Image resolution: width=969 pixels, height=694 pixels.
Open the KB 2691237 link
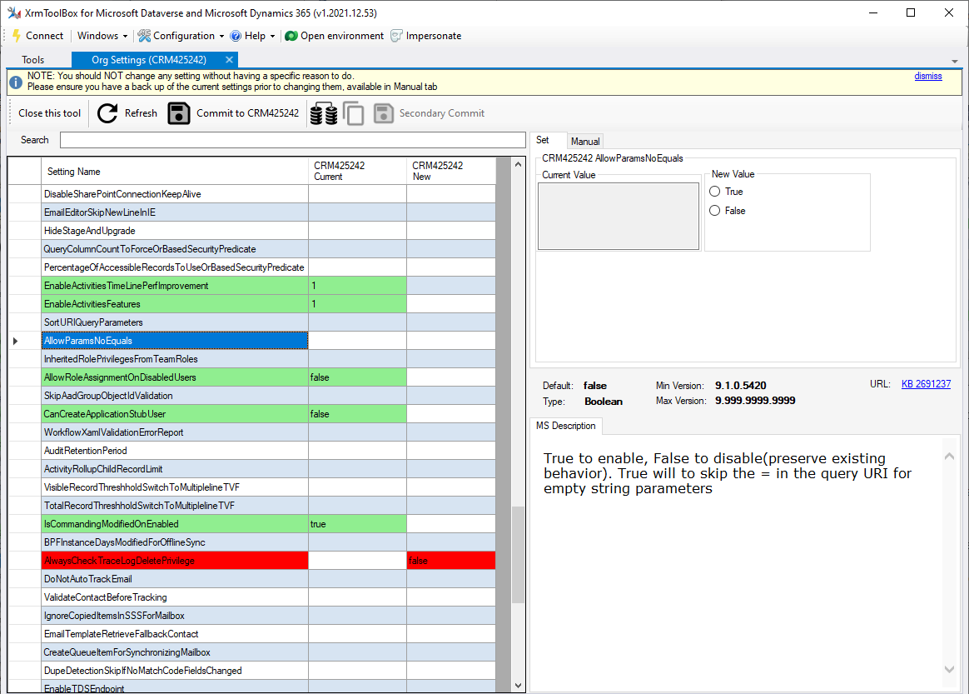coord(926,383)
